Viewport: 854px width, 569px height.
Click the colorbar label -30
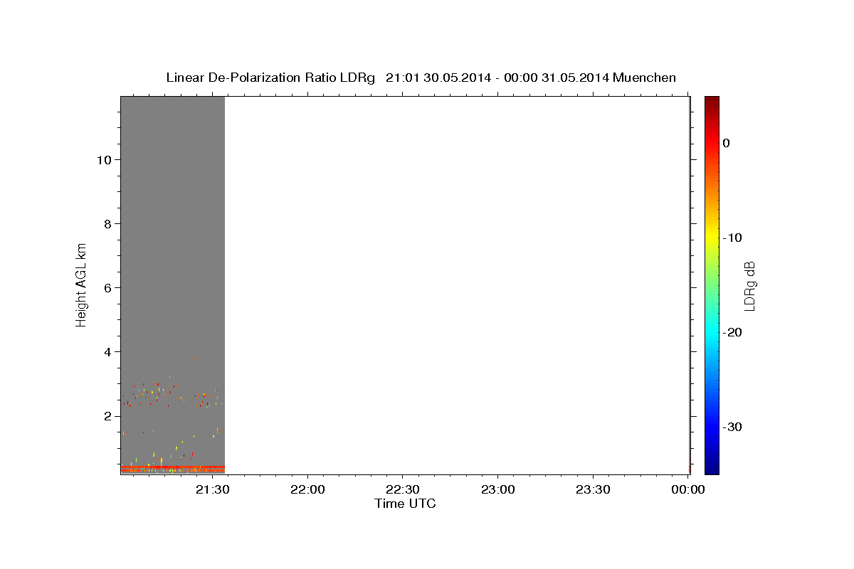click(733, 427)
